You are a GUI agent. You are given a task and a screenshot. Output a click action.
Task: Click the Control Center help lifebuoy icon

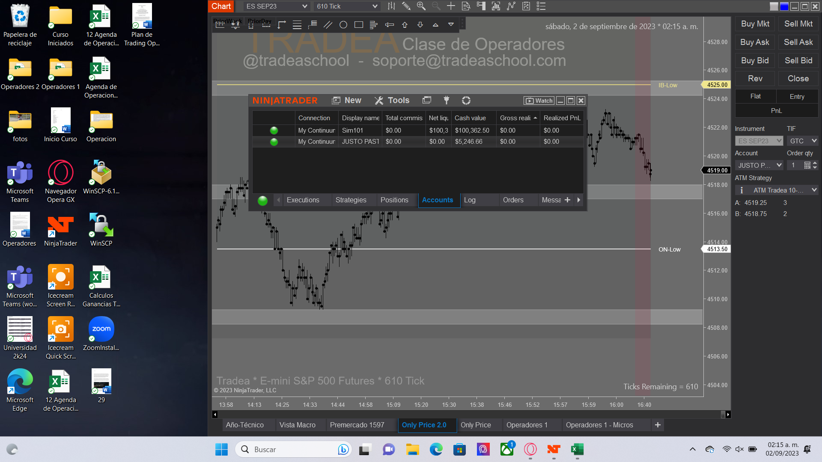click(x=466, y=100)
